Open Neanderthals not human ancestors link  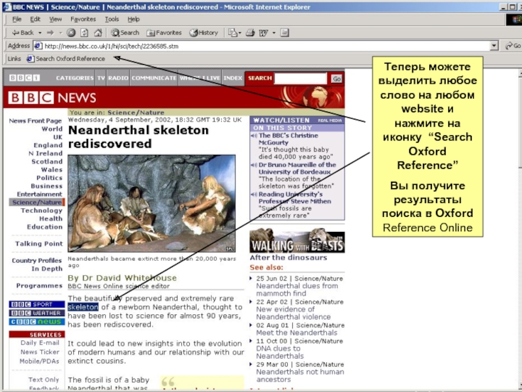tap(300, 376)
